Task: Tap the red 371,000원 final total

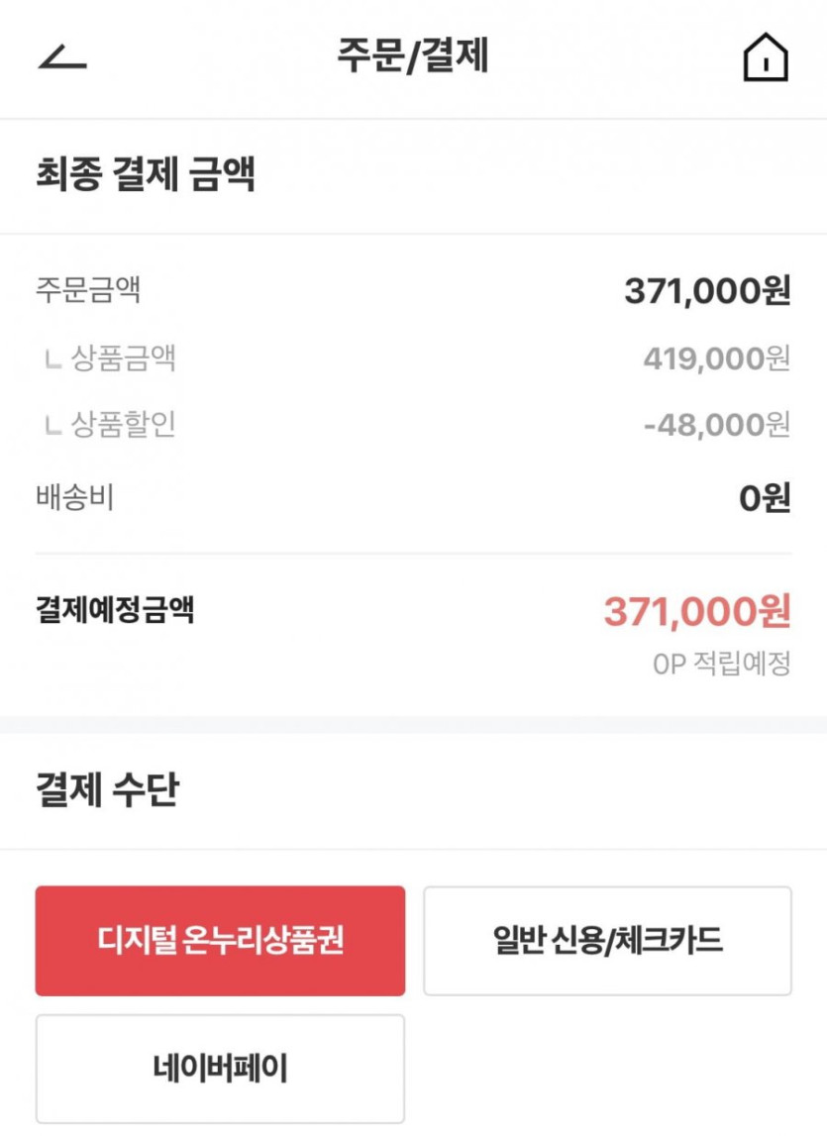Action: point(697,612)
